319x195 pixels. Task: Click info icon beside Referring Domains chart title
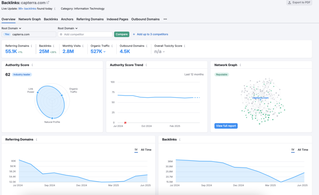36,140
